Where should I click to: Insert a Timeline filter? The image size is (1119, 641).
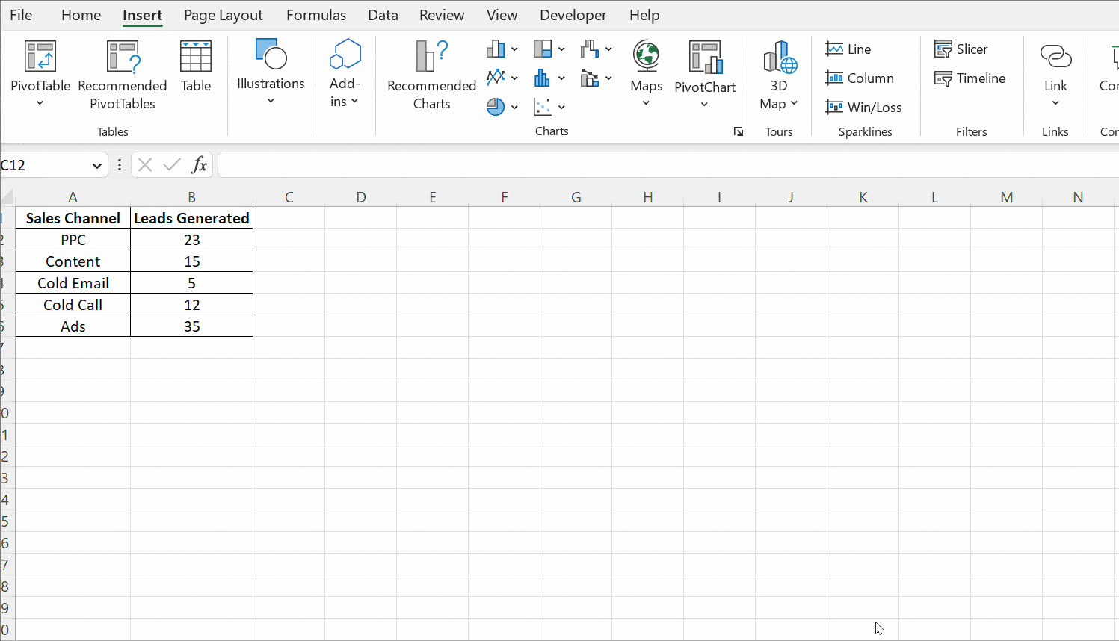tap(970, 78)
